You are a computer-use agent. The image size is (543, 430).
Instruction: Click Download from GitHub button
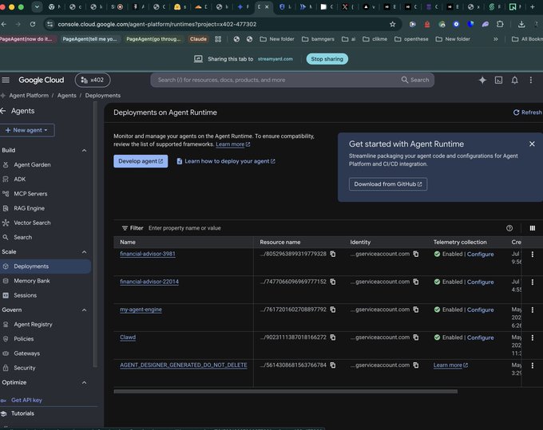[x=388, y=184]
